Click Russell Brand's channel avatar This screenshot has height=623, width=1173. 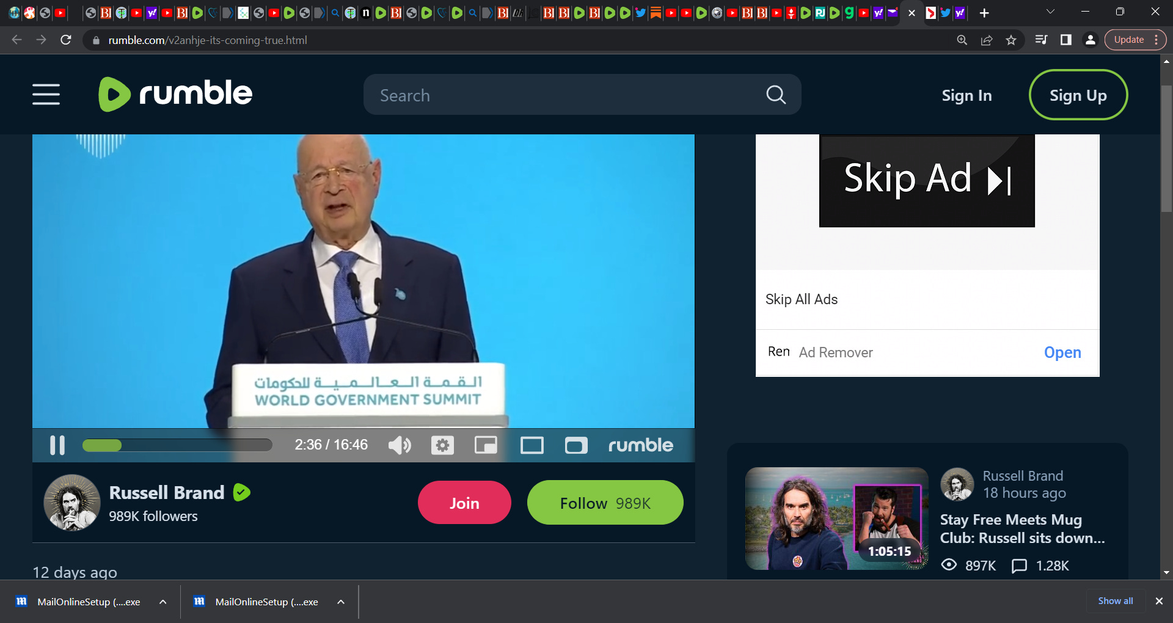click(x=72, y=503)
